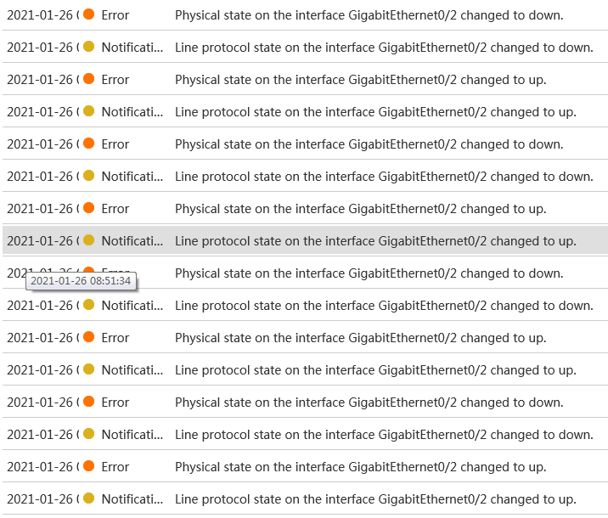Select the topmost Physical state changed to up message
Viewport: 608px width, 518px height.
(x=360, y=80)
